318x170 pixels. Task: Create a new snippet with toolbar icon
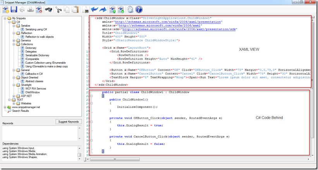[x=5, y=10]
